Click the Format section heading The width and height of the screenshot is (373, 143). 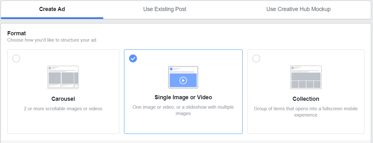pos(17,33)
